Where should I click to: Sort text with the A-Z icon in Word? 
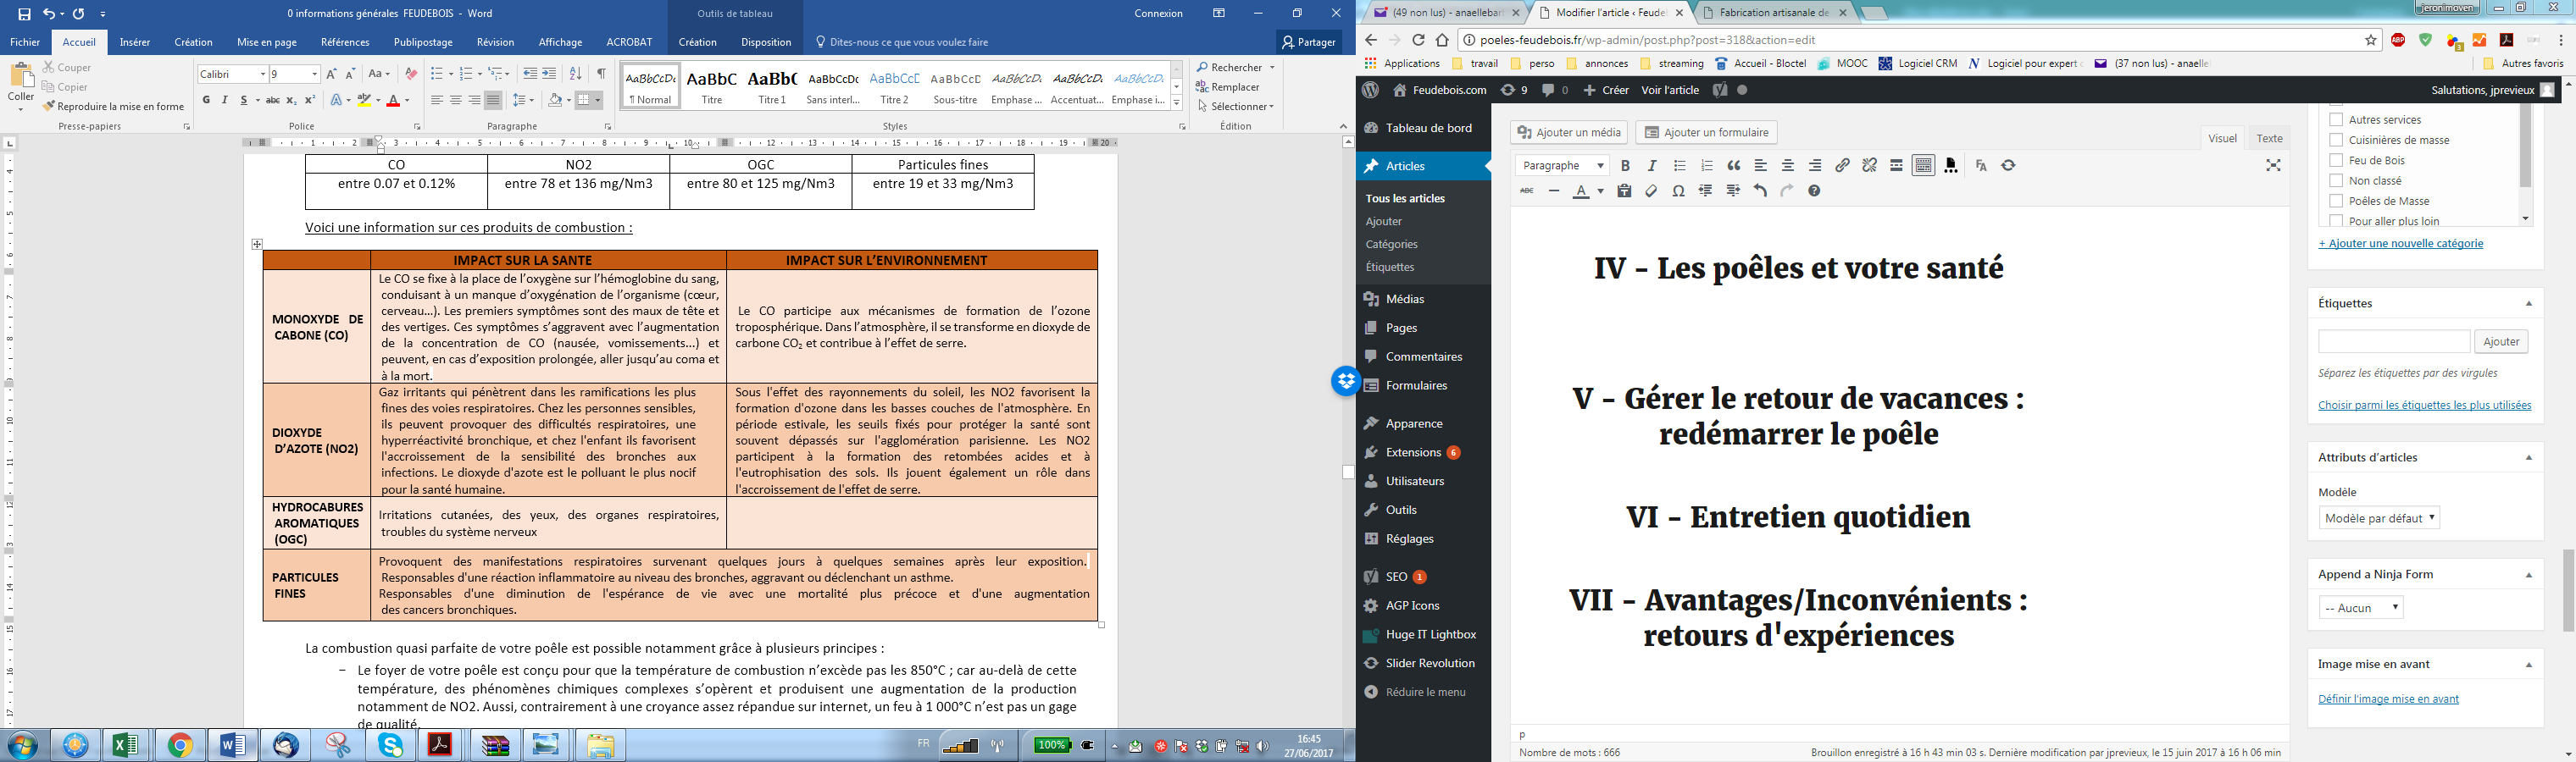click(x=575, y=74)
